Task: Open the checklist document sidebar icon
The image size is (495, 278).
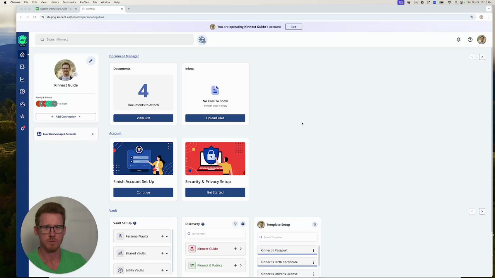Action: click(x=22, y=67)
